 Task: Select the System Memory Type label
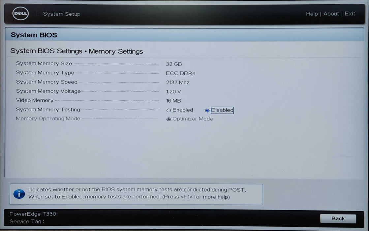click(45, 73)
